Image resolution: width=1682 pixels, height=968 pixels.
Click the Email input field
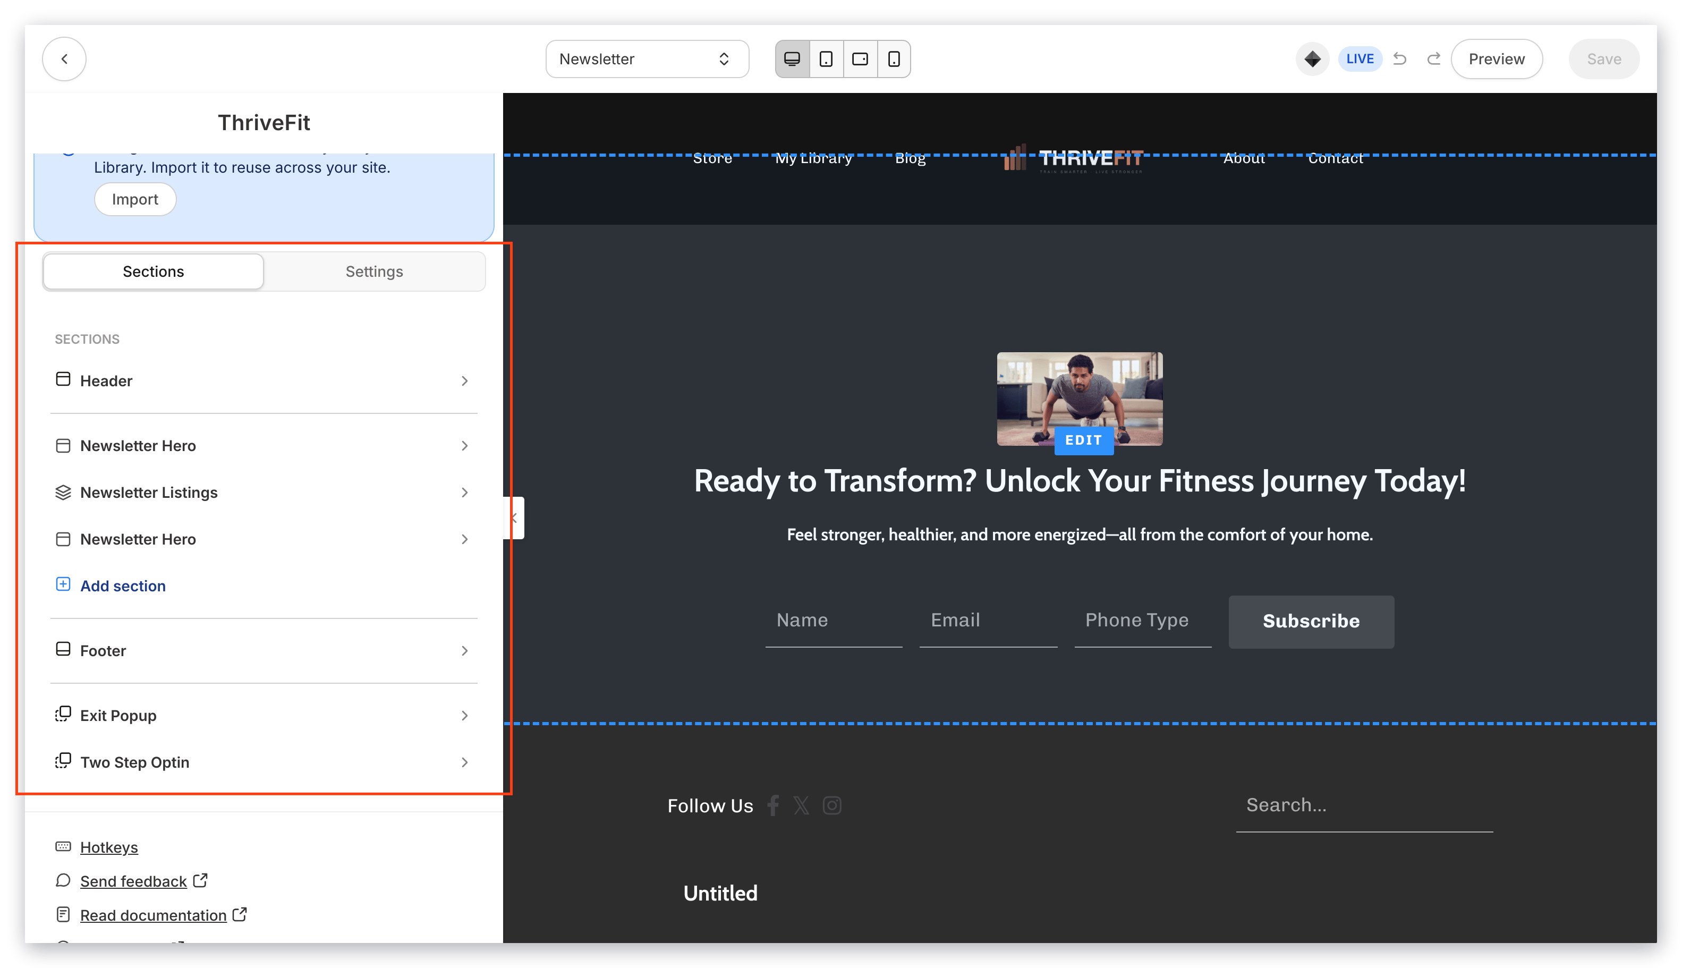(988, 621)
